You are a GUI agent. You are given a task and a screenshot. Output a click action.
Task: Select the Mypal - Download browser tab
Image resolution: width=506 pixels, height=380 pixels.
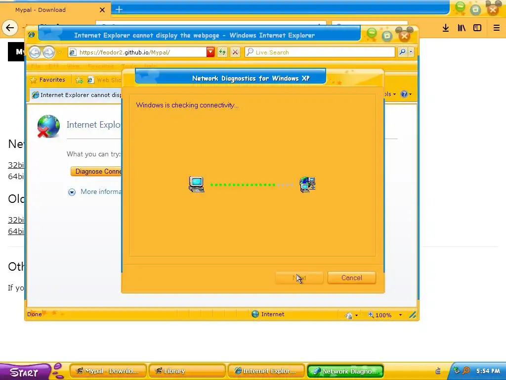click(55, 10)
